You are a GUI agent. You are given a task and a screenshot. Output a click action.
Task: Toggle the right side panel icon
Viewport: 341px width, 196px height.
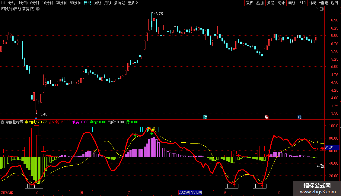(322, 9)
